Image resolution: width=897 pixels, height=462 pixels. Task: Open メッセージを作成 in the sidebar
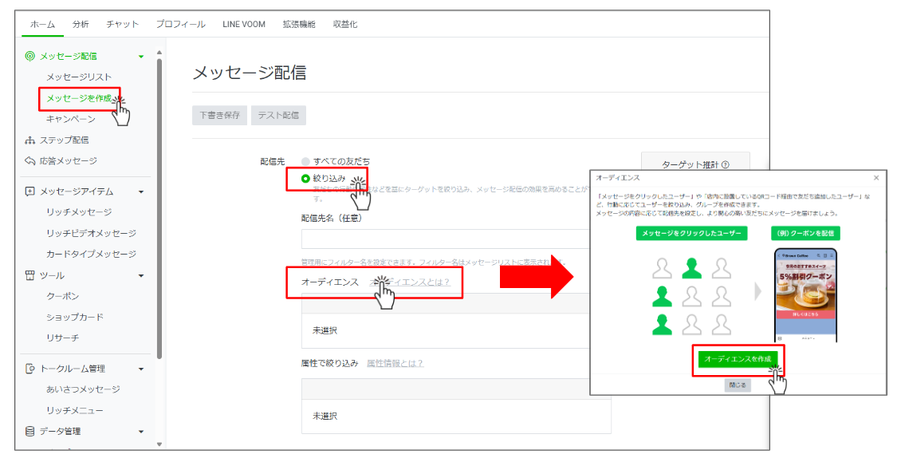click(x=79, y=98)
